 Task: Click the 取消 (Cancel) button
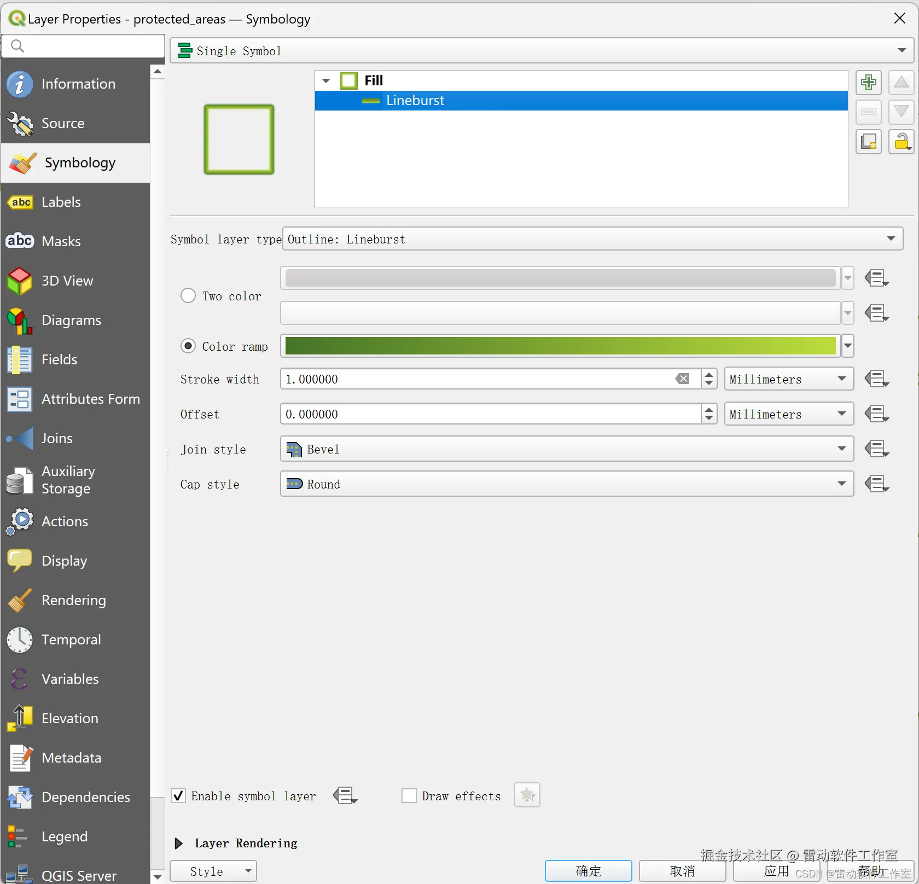[683, 871]
